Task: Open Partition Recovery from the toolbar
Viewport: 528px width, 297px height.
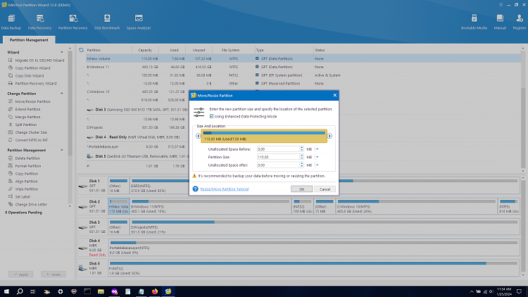Action: 73,23
